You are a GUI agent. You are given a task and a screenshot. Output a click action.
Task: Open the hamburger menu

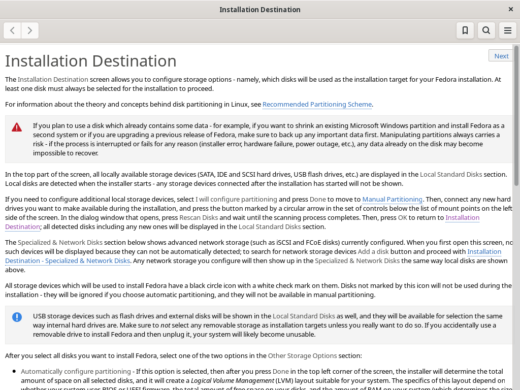click(x=507, y=30)
